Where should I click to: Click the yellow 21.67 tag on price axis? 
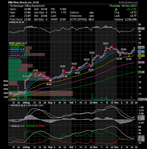[x=141, y=56]
